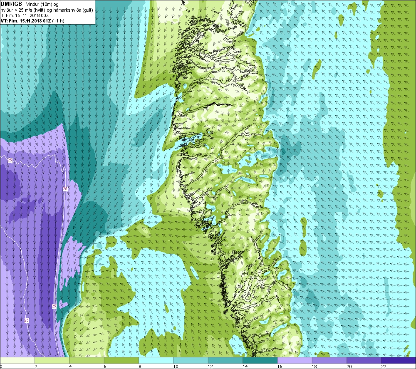Click the legend scale number 6

(105, 367)
